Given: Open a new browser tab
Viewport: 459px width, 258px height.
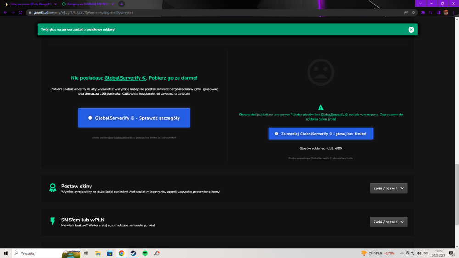Looking at the screenshot, I should coord(122,4).
